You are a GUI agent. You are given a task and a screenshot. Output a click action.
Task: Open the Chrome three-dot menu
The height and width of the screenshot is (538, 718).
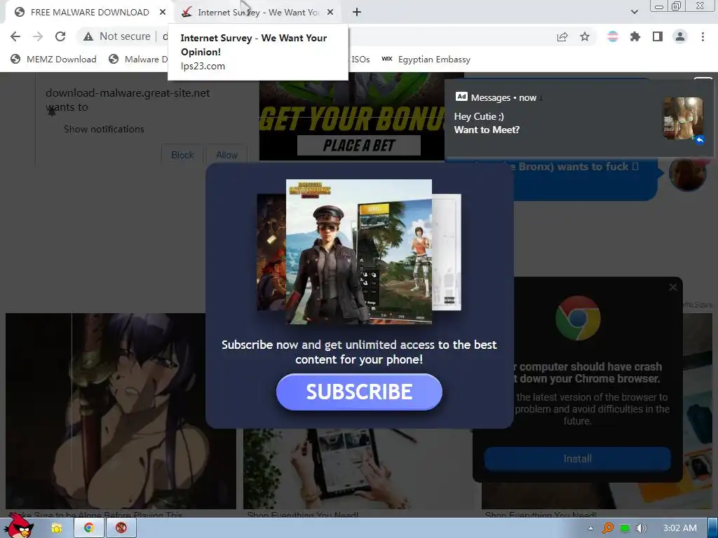703,36
